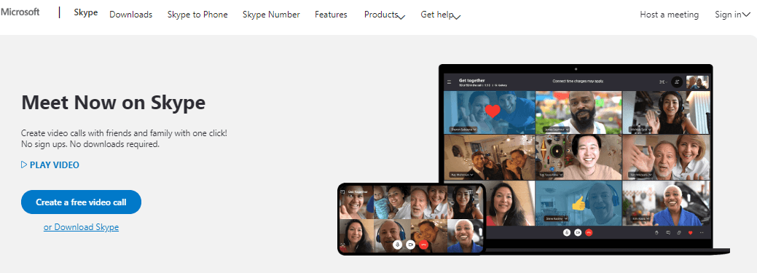Image resolution: width=757 pixels, height=273 pixels.
Task: Click the hamburger menu icon on the laptop screen
Action: 450,82
